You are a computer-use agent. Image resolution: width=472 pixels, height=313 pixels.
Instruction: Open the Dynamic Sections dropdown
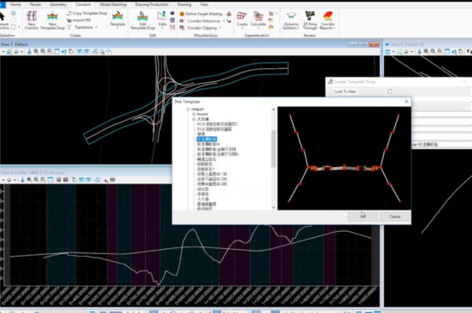(291, 20)
